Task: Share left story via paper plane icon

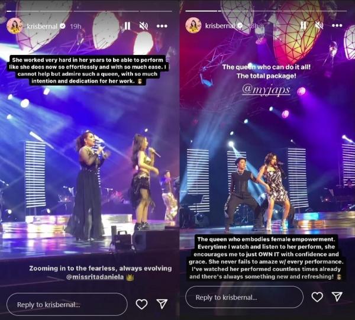Action: point(162,303)
